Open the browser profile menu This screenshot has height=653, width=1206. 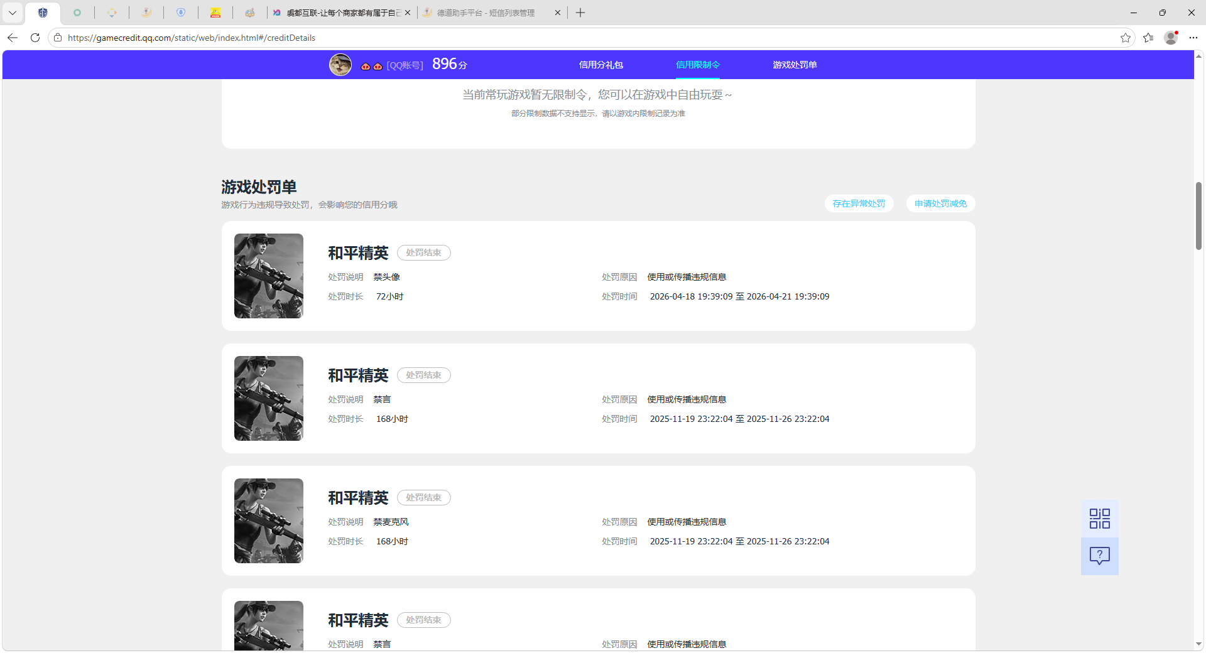[x=1171, y=38]
